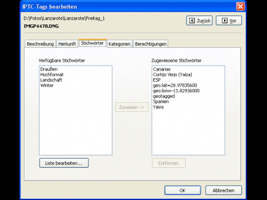Choose Winter from available keywords

[x=47, y=86]
